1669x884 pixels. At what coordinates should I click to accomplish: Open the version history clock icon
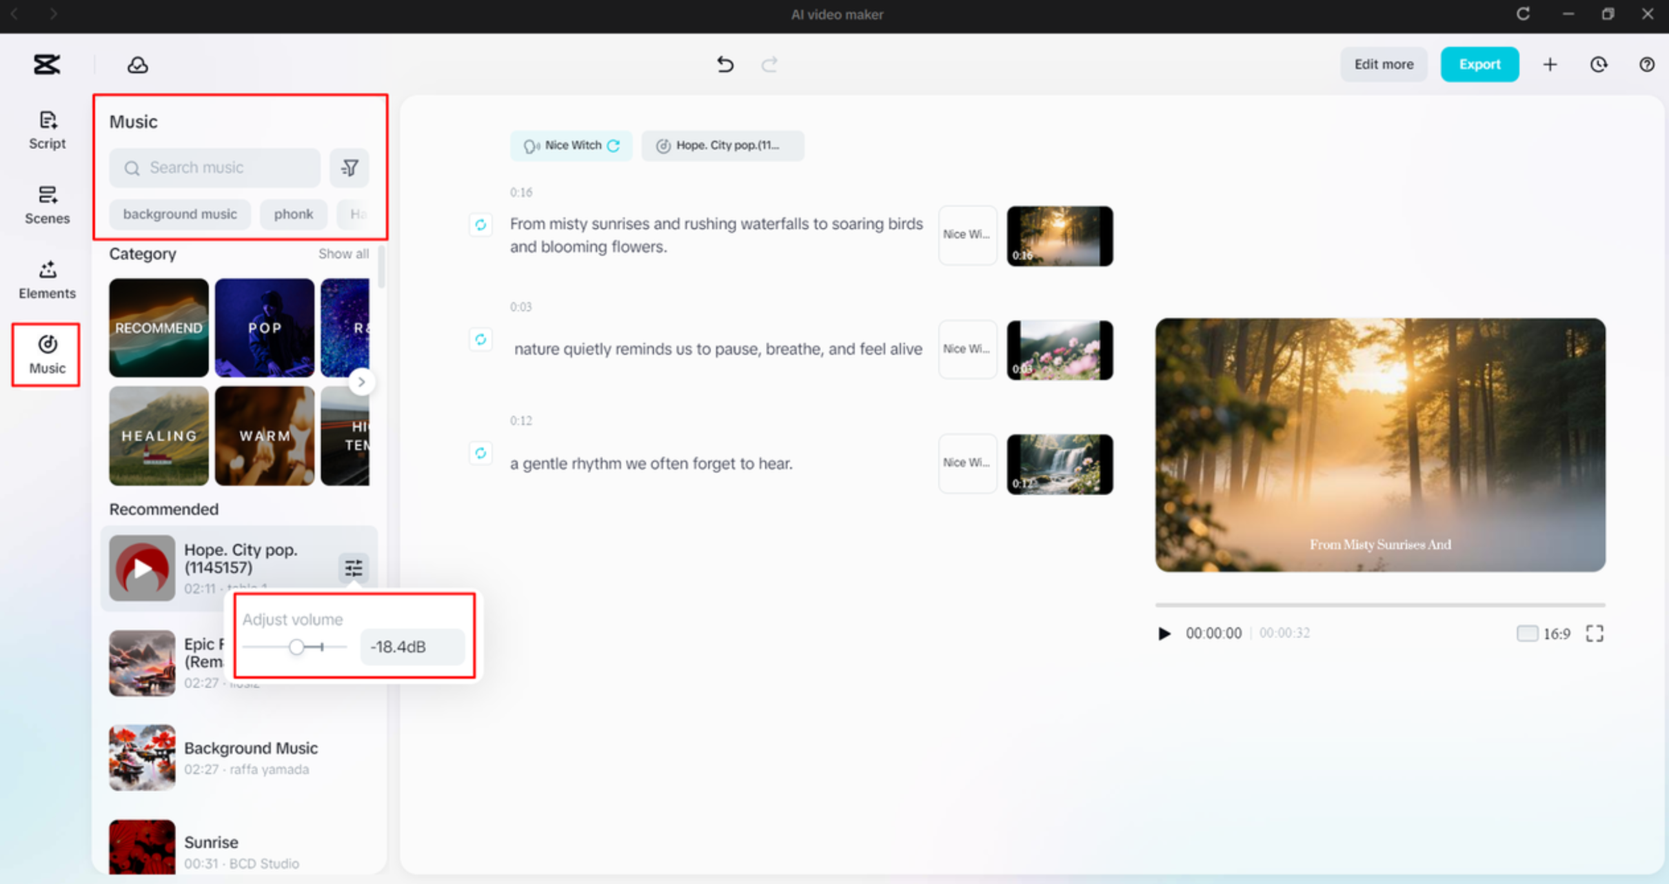tap(1598, 65)
